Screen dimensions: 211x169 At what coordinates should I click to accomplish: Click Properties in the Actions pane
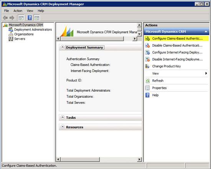pyautogui.click(x=159, y=88)
